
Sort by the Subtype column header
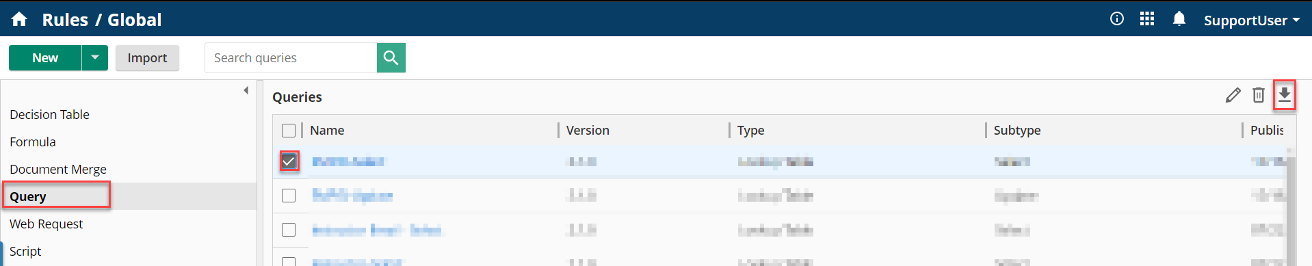[x=1017, y=130]
